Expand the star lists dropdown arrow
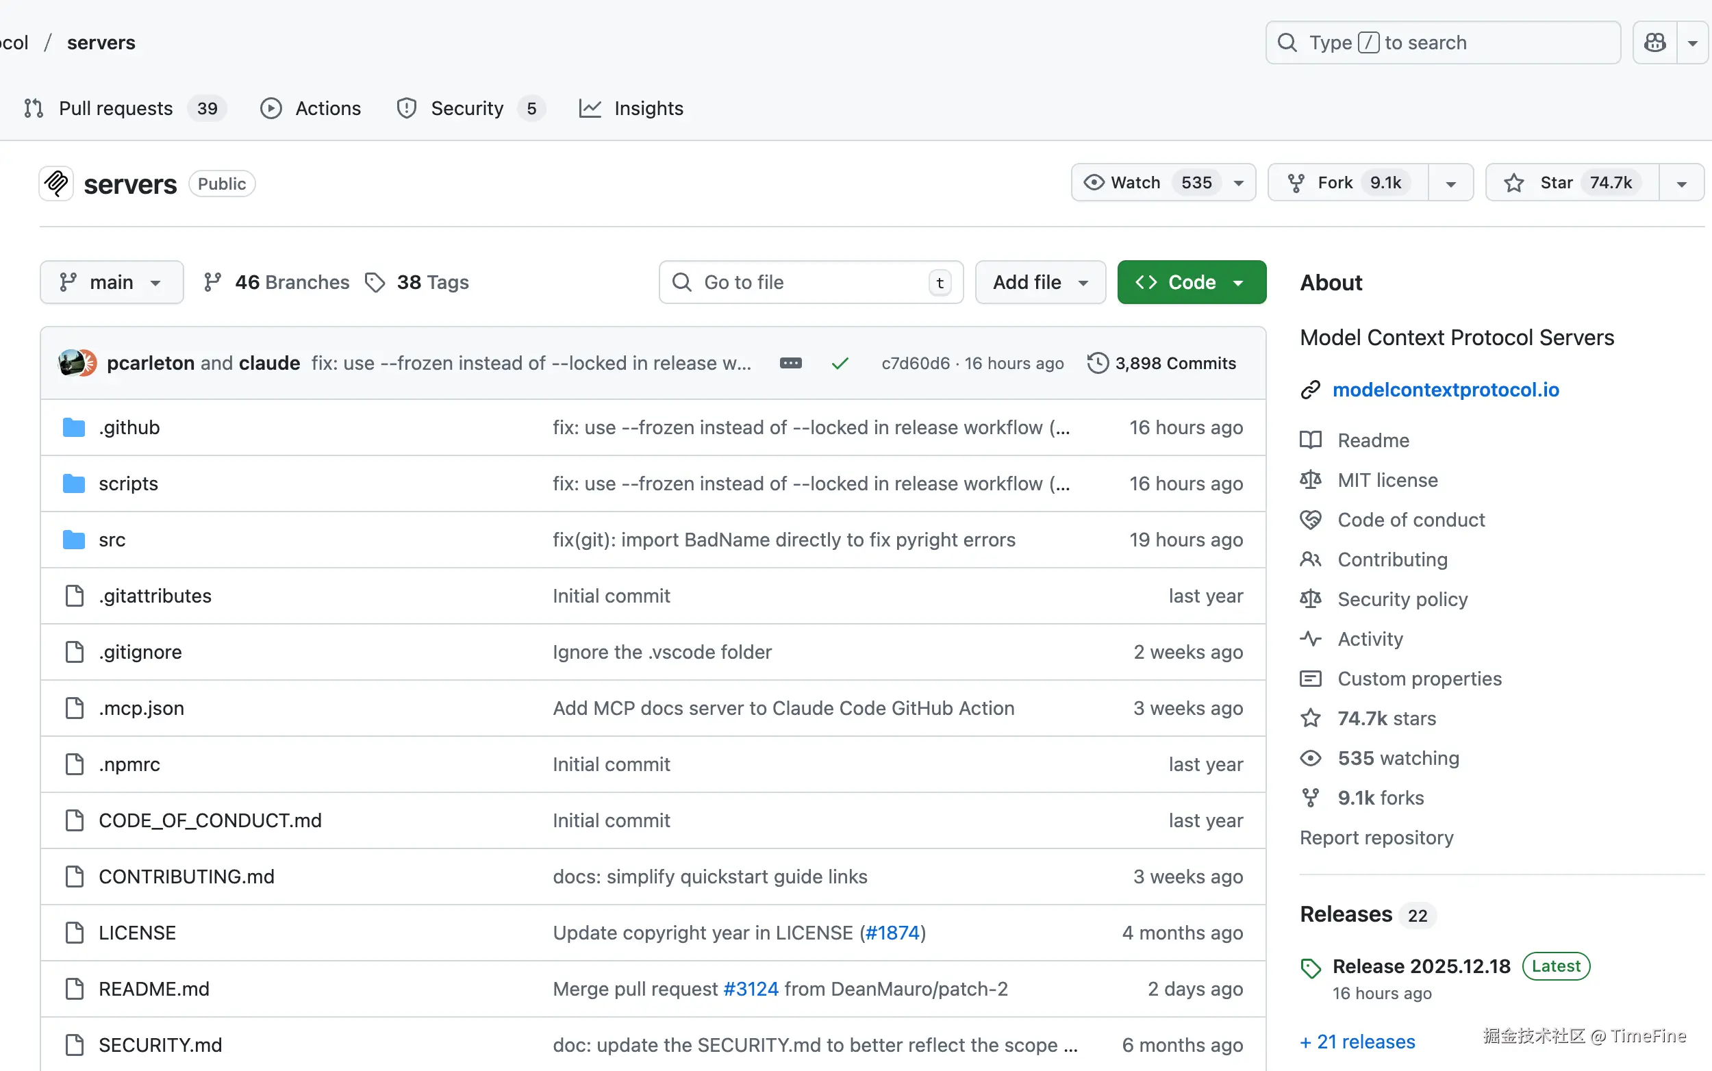Image resolution: width=1712 pixels, height=1071 pixels. pos(1680,184)
